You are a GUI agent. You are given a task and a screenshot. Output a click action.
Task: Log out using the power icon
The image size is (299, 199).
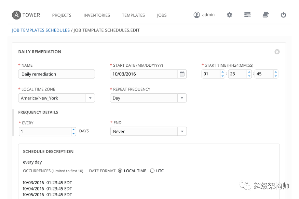pos(283,15)
